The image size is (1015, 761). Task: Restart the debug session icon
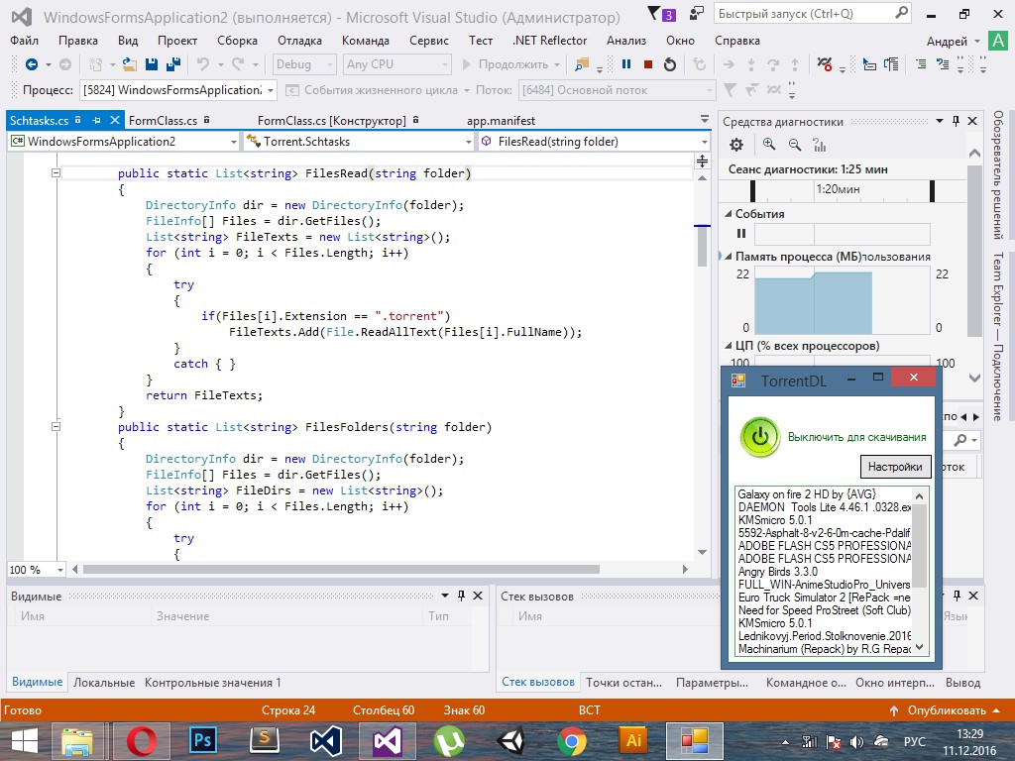(670, 64)
